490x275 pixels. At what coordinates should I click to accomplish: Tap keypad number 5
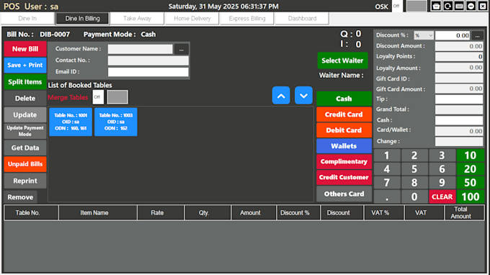coord(414,169)
